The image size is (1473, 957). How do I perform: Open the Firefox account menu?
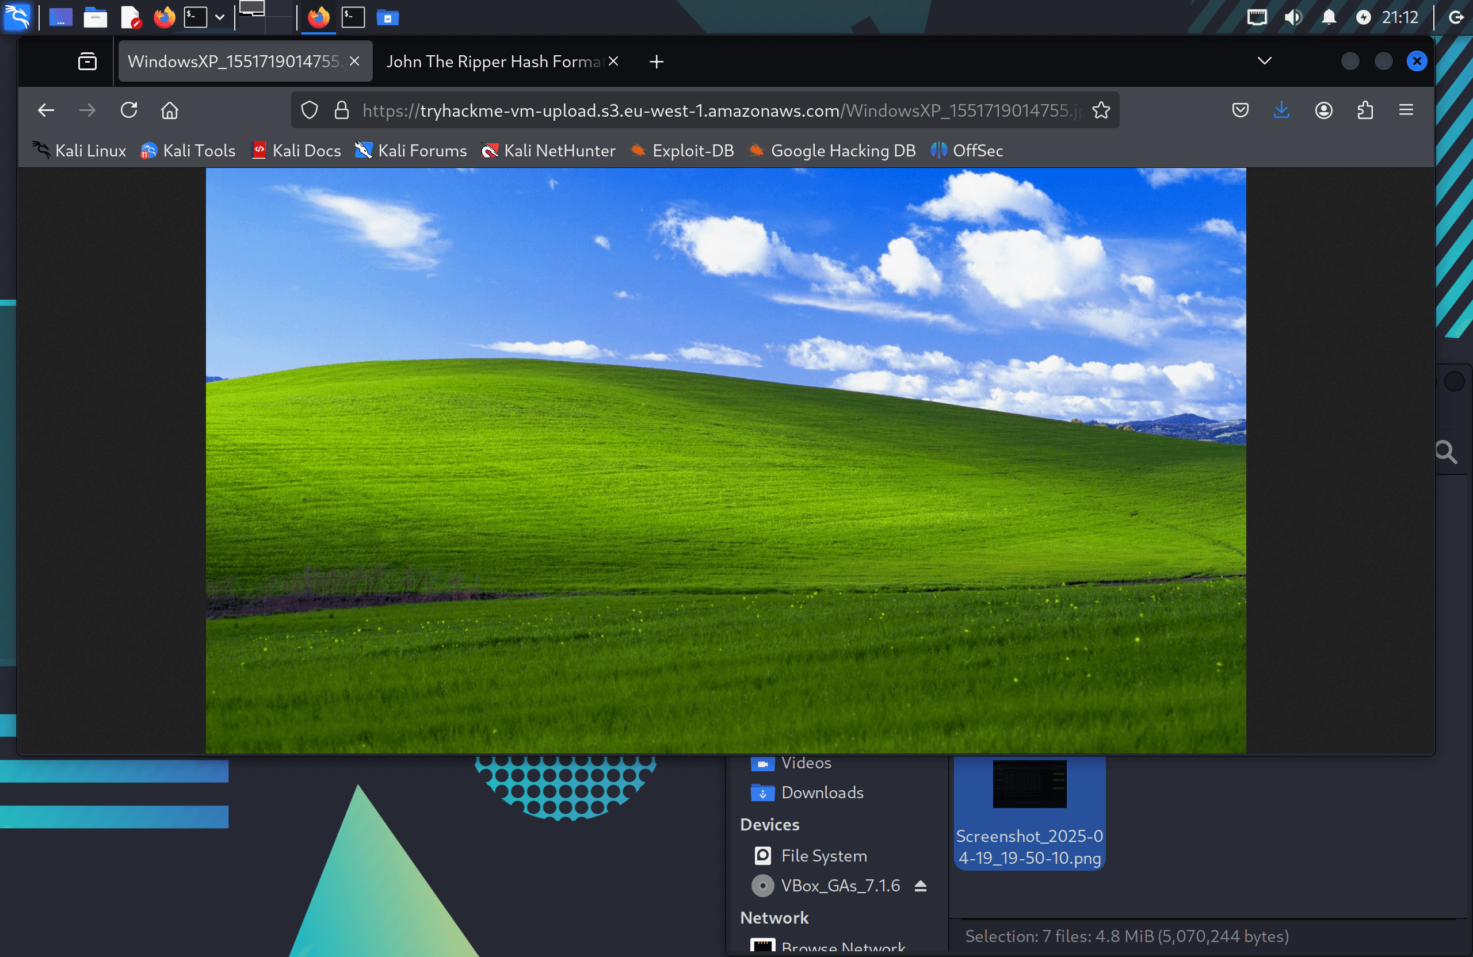pyautogui.click(x=1324, y=110)
